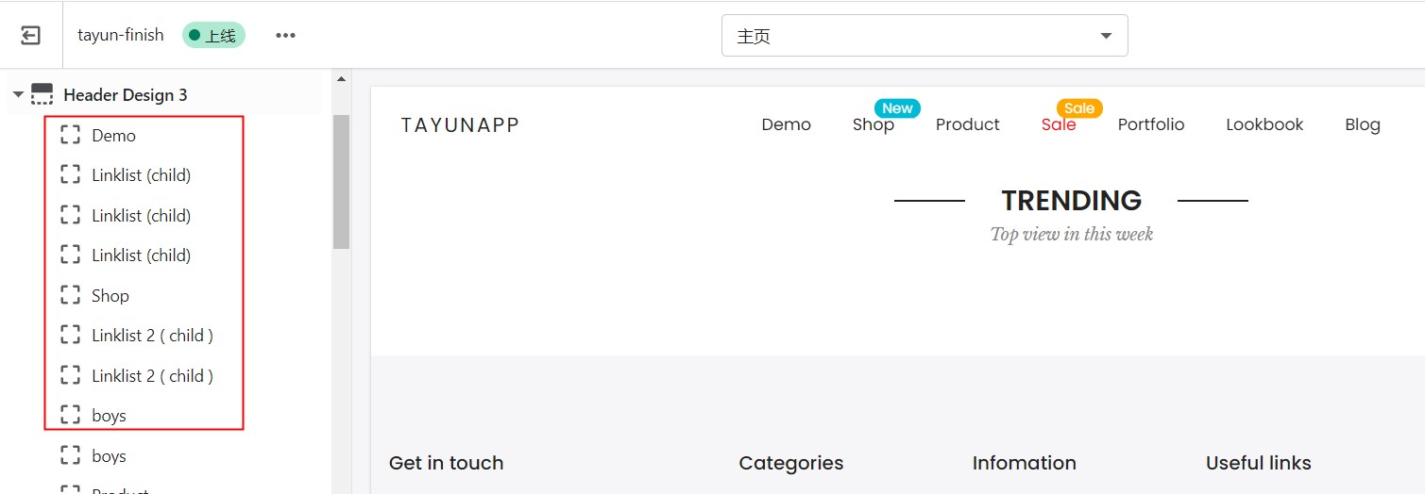Viewport: 1425px width, 494px height.
Task: Click the first boys block icon
Action: [70, 415]
